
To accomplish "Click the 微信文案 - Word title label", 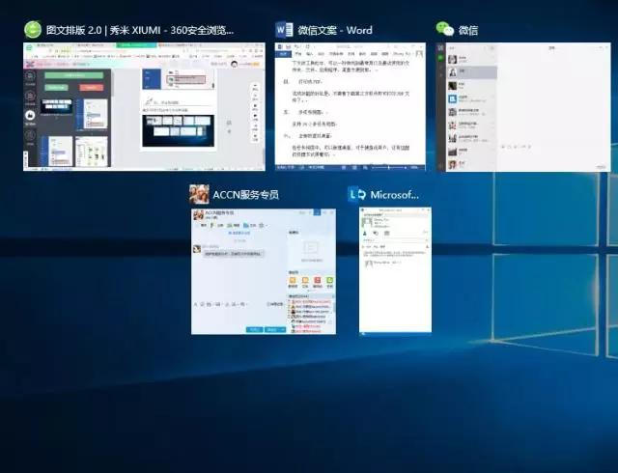I will point(335,30).
